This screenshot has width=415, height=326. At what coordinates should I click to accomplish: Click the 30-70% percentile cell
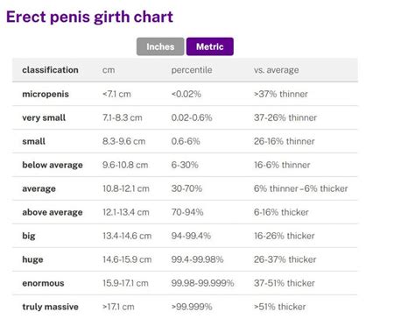point(186,188)
